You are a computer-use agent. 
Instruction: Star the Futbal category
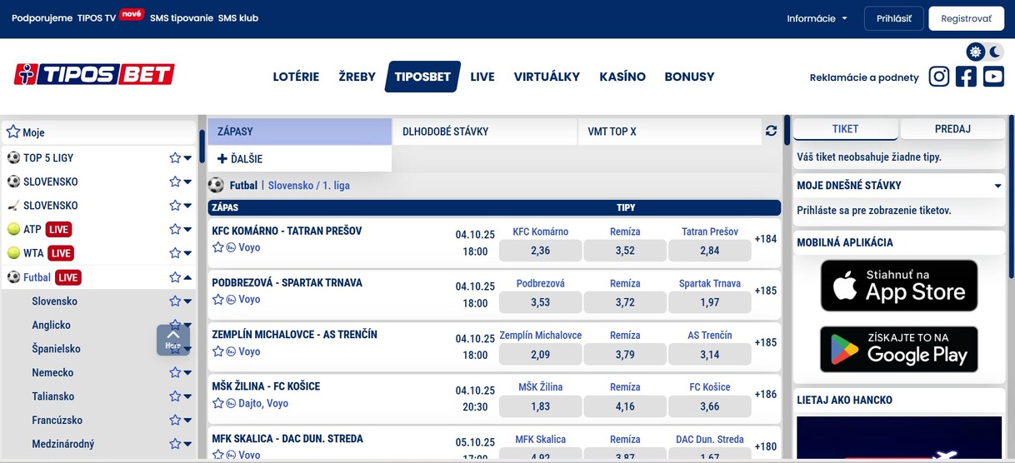[174, 277]
